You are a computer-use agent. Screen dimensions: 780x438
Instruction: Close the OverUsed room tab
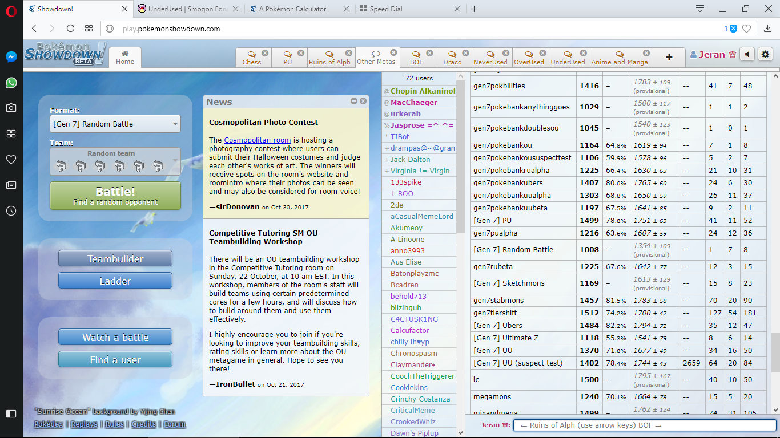(x=543, y=53)
